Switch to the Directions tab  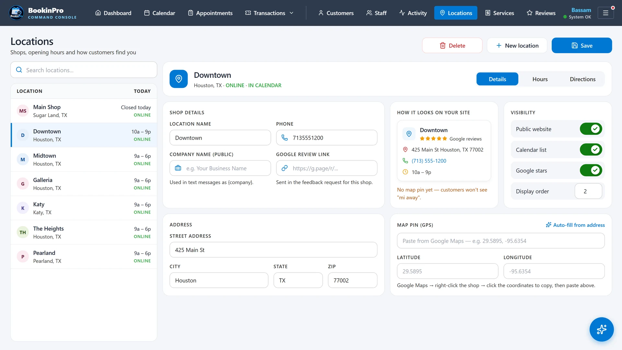point(582,79)
